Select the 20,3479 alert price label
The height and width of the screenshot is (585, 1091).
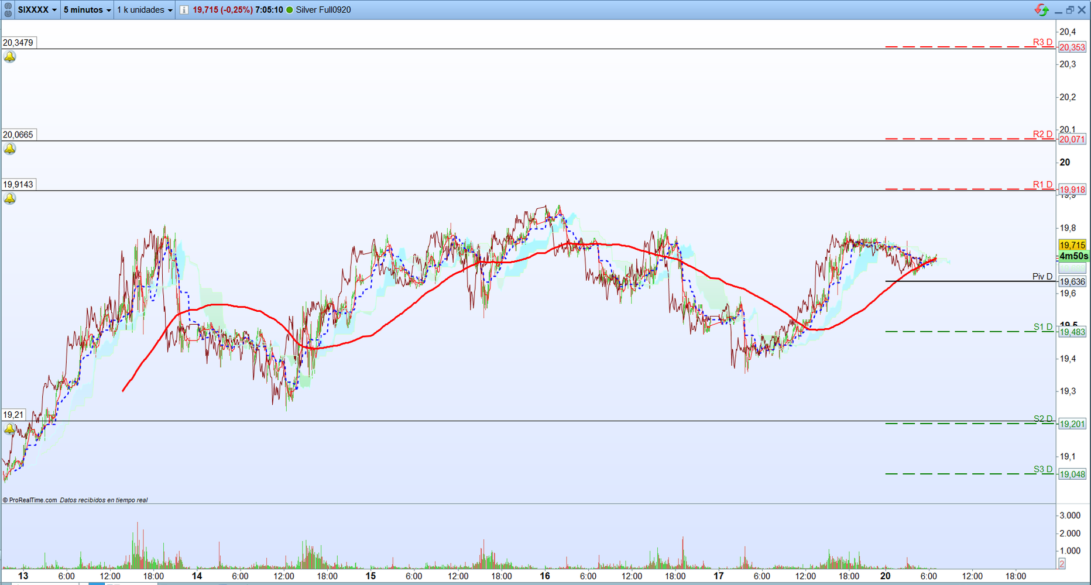(18, 43)
